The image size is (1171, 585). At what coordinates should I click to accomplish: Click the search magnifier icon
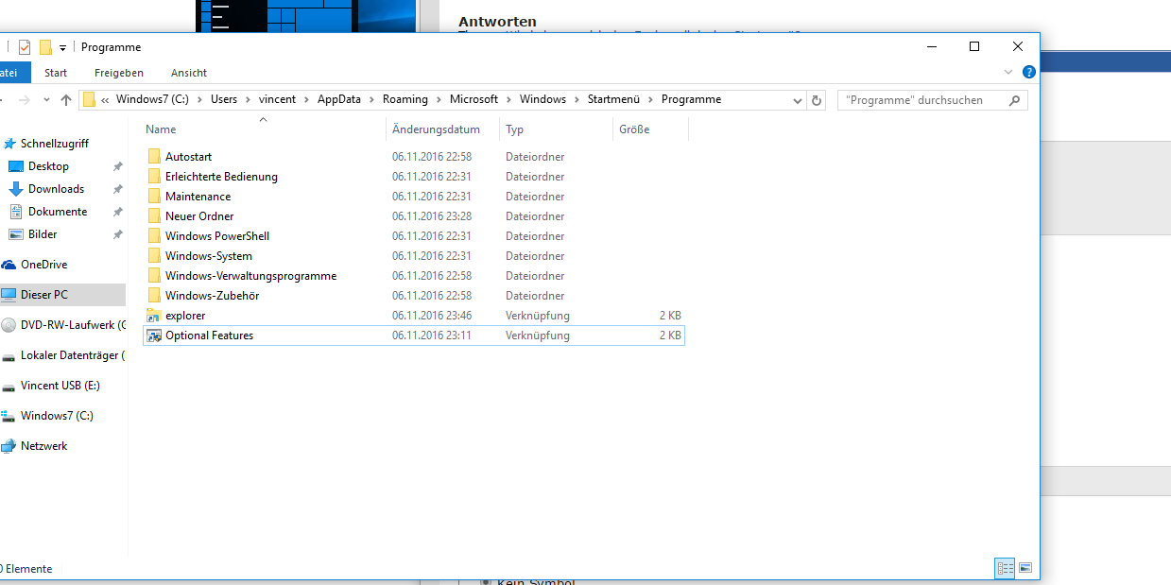pyautogui.click(x=1014, y=100)
